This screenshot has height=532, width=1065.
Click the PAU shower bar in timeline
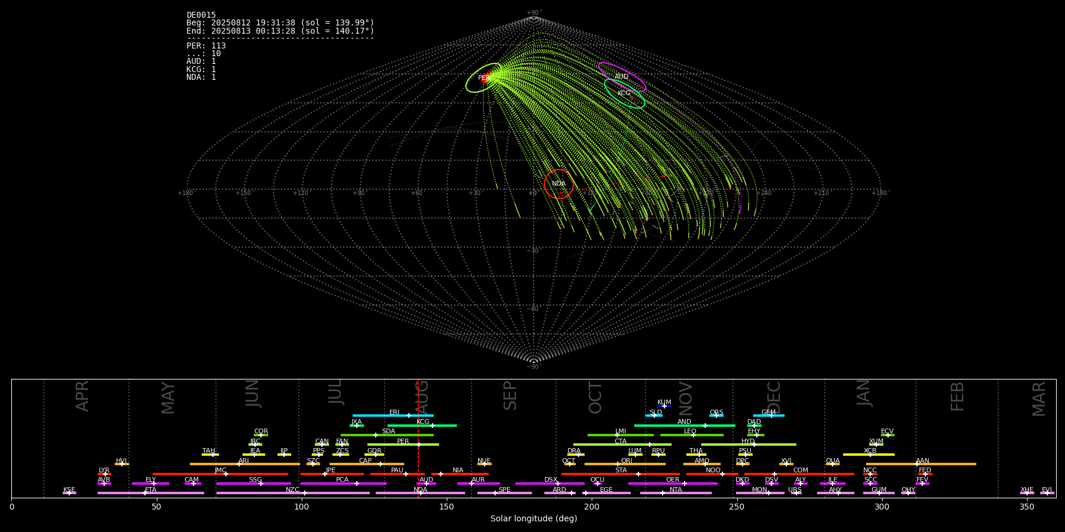(398, 474)
